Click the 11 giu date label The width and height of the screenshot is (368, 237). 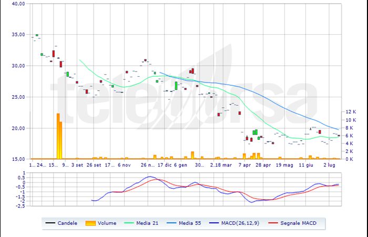click(306, 165)
